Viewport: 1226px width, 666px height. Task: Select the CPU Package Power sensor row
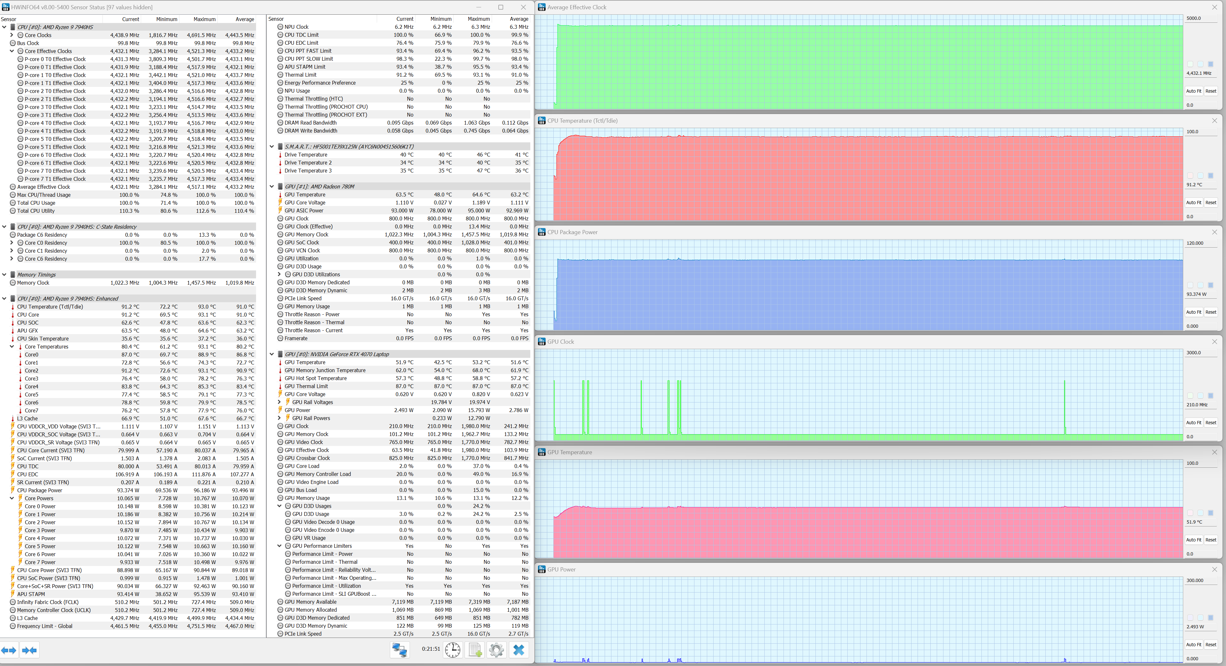40,490
